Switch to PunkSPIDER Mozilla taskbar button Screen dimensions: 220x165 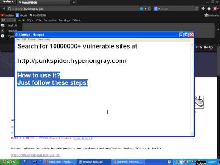coord(60,162)
